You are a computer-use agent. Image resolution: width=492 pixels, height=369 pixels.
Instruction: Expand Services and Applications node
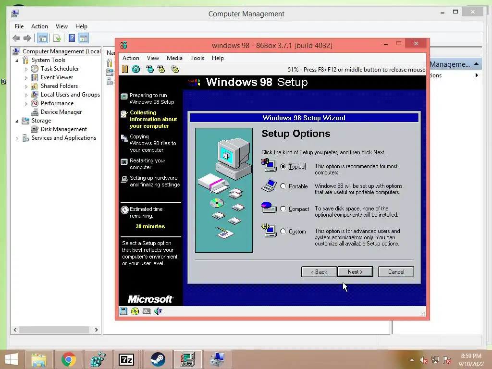click(17, 138)
